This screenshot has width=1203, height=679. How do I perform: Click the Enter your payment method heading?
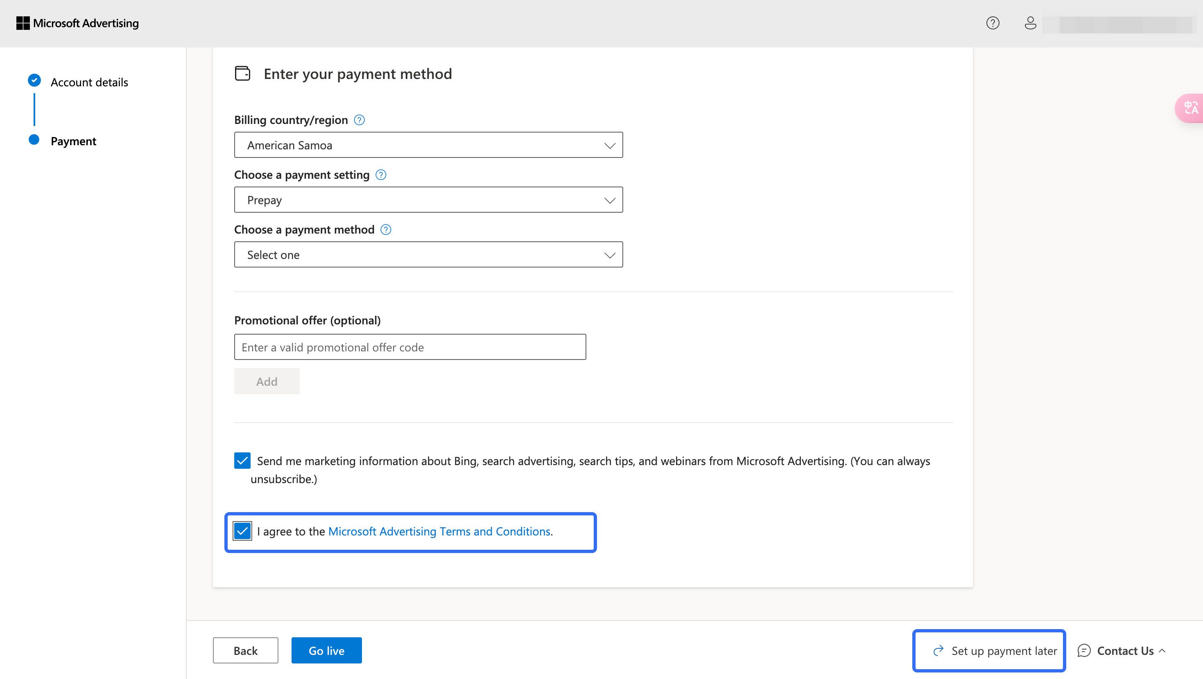(x=358, y=74)
